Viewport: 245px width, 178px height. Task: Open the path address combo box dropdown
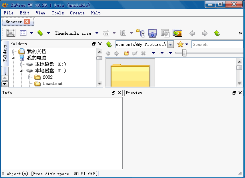[171, 44]
